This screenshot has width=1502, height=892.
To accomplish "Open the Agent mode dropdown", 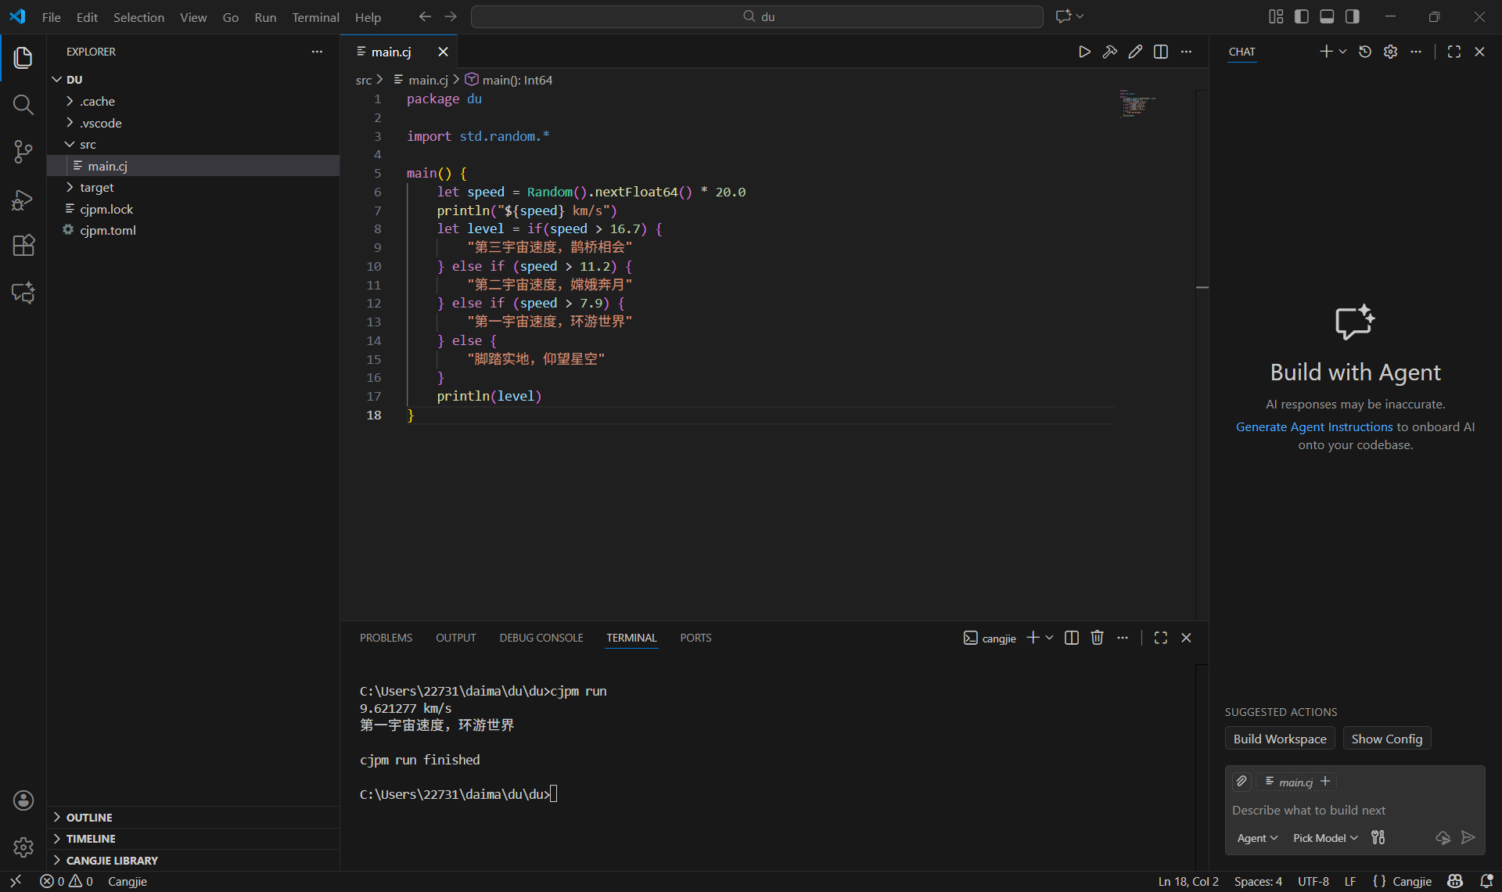I will 1257,838.
